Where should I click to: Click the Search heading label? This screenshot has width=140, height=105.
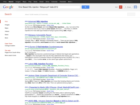[x=8, y=14]
